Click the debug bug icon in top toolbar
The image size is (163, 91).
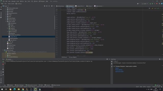point(152,4)
